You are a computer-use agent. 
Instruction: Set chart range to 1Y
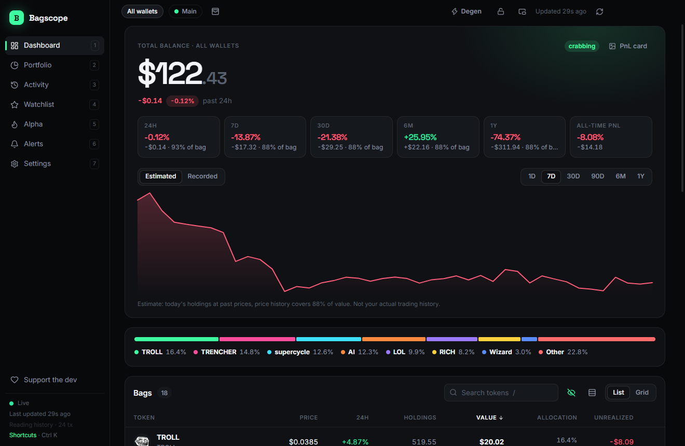(x=641, y=176)
